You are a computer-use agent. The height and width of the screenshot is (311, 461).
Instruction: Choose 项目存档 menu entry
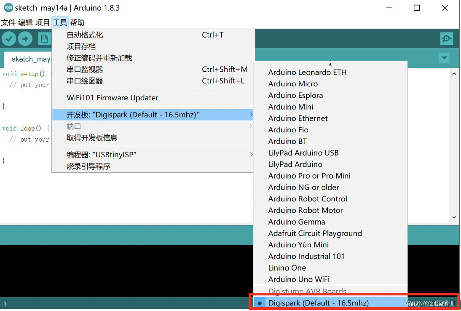point(153,46)
